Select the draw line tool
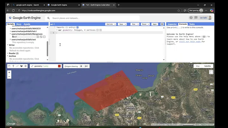Screen dimensions: 228x128 coord(17,66)
